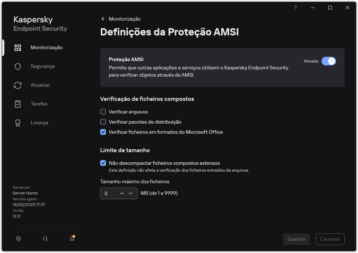
Task: Enable Verificar arquivos checkbox
Action: [x=103, y=112]
